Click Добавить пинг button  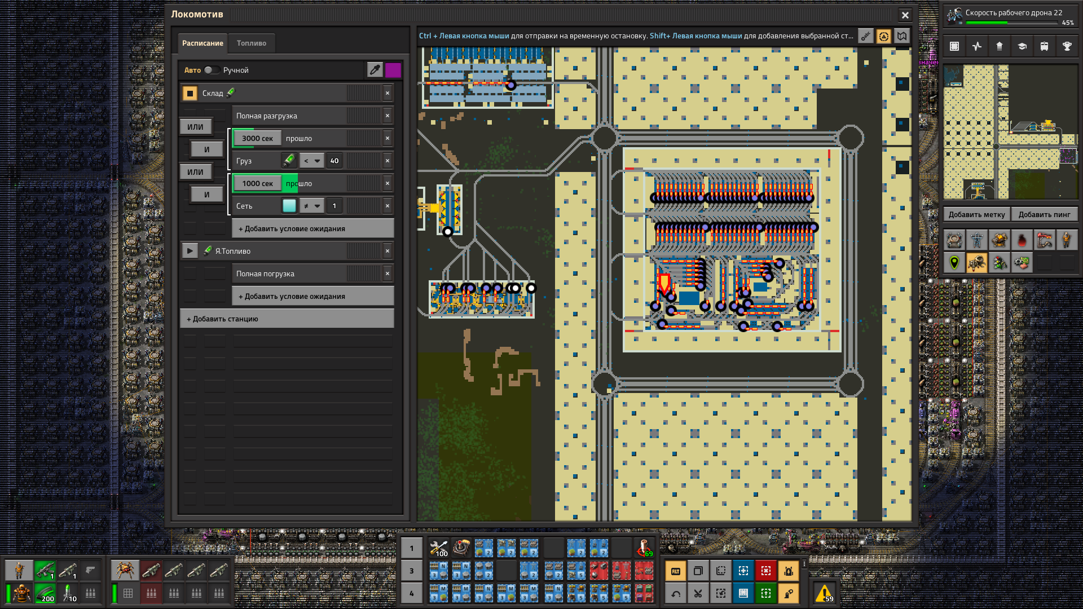(x=1045, y=214)
